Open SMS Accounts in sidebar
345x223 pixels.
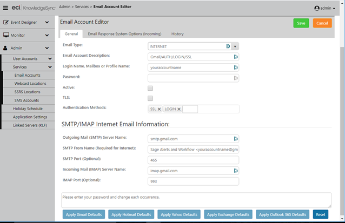(26, 100)
